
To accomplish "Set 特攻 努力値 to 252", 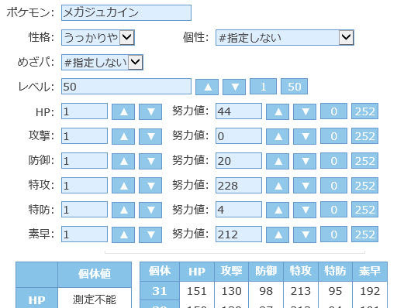I will [x=364, y=185].
